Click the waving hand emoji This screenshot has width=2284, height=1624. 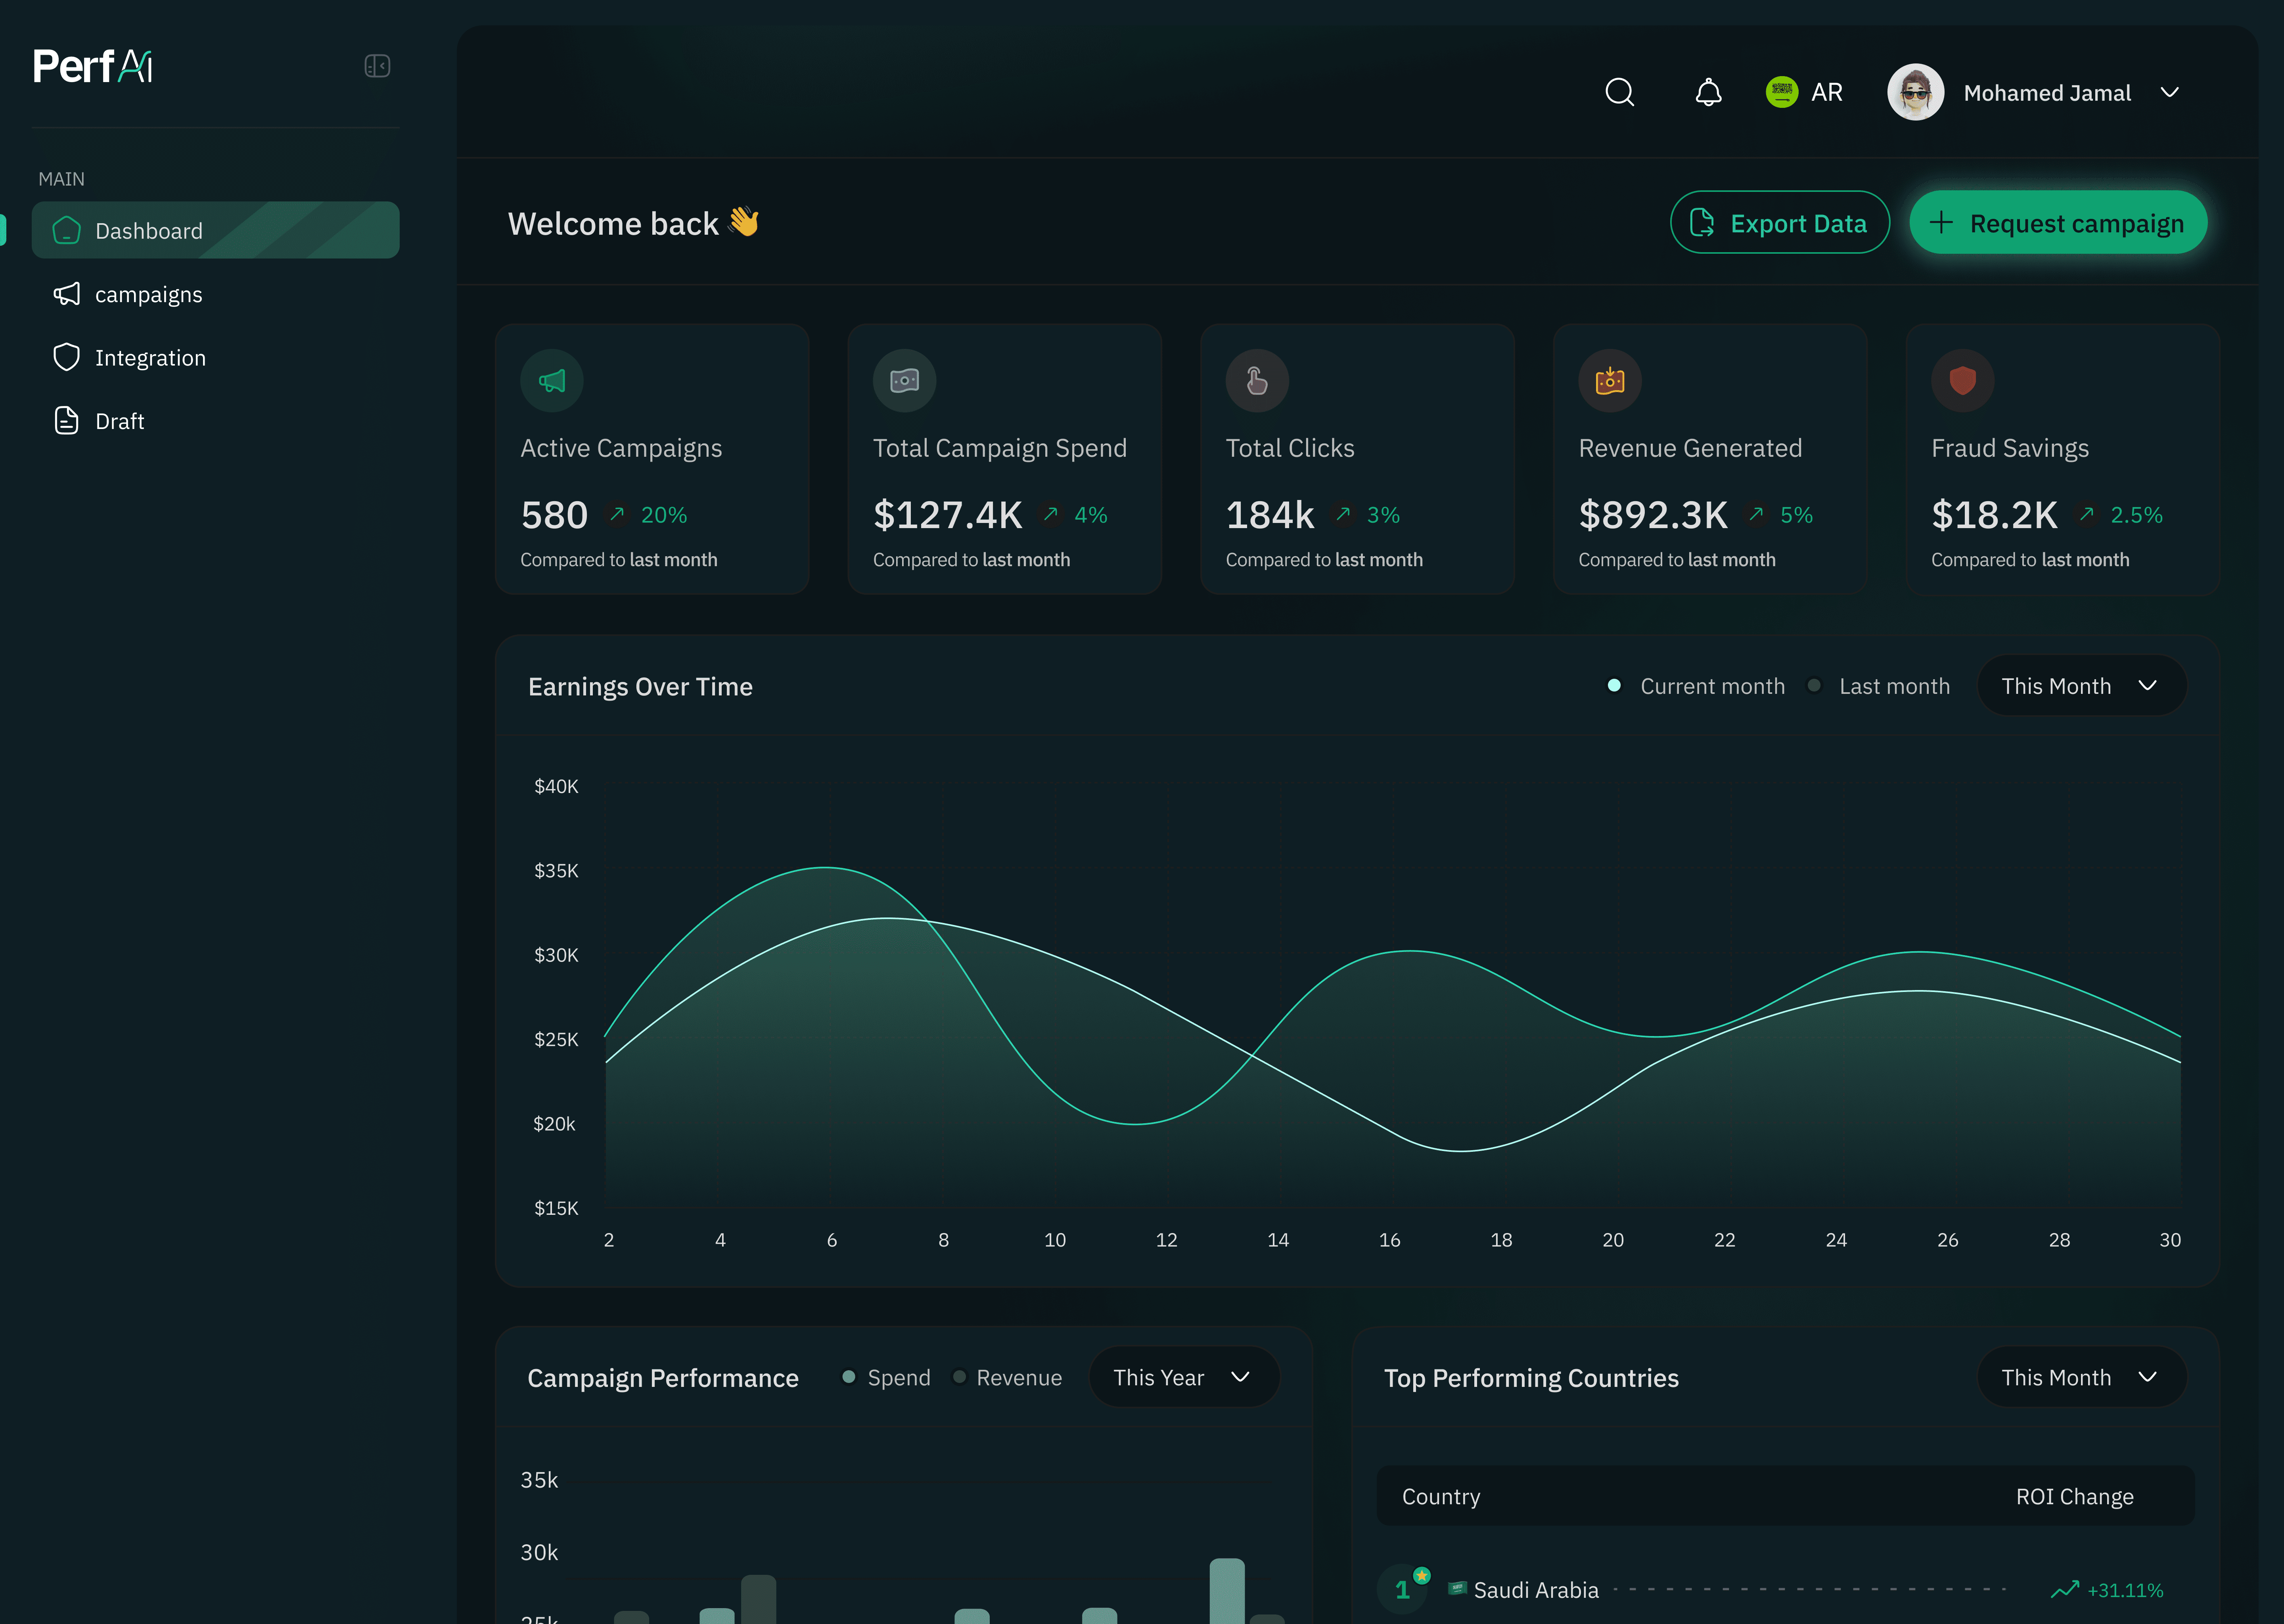[744, 221]
